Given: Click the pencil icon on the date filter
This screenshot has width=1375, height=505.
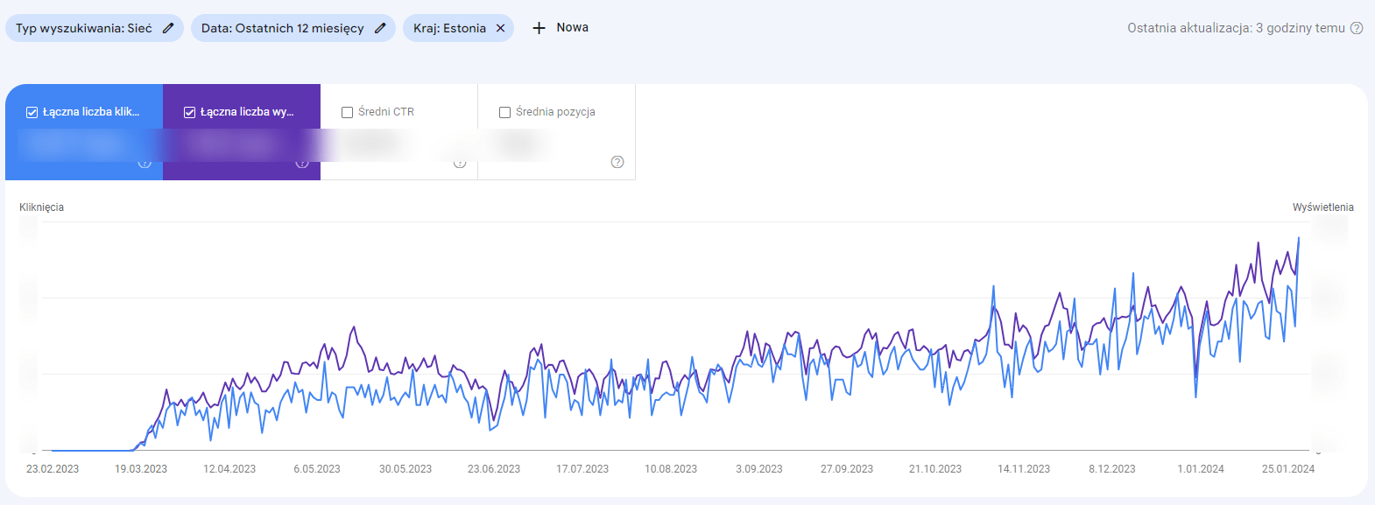Looking at the screenshot, I should [380, 28].
